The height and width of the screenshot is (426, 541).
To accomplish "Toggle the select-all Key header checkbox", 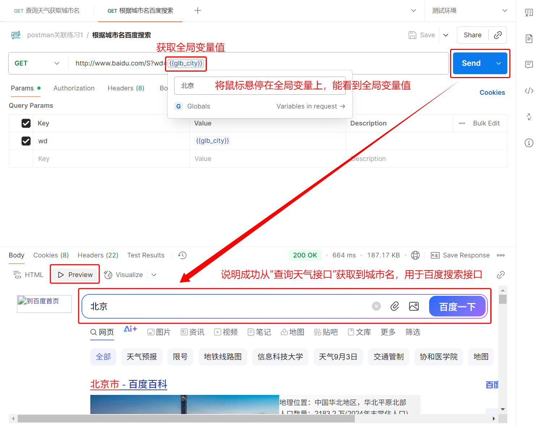I will click(26, 123).
